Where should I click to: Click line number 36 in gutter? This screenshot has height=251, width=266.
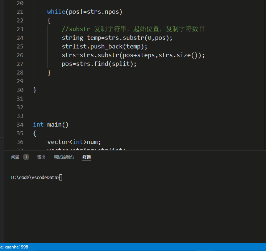[x=20, y=142]
